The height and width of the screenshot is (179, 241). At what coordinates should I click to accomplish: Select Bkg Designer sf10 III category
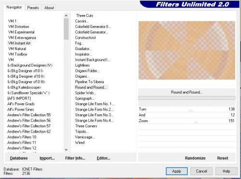pos(27,82)
